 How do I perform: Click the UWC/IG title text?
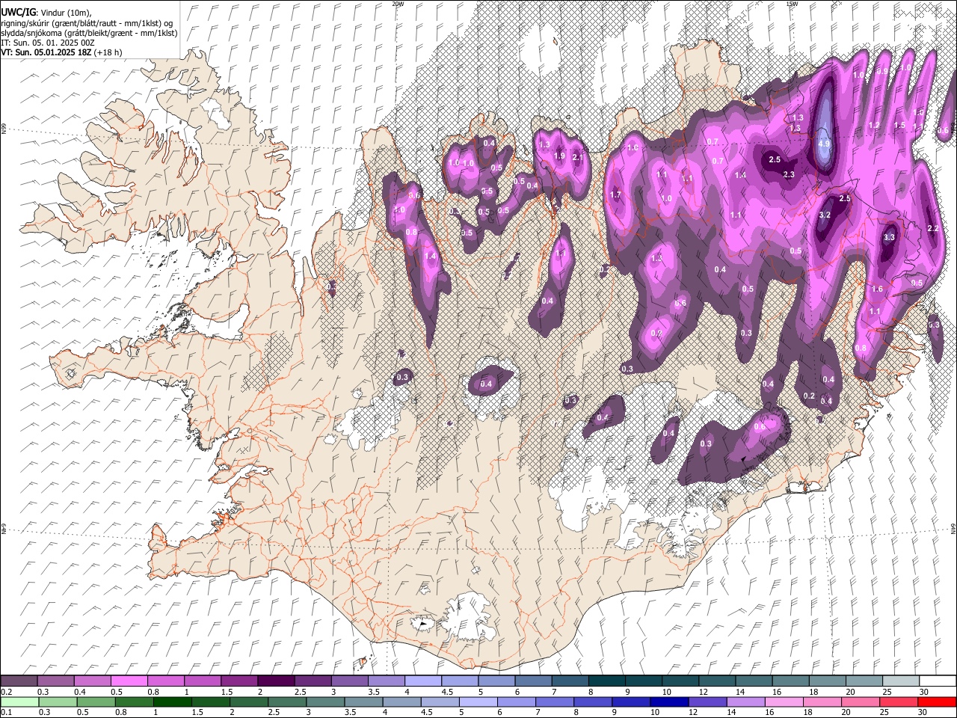[18, 12]
